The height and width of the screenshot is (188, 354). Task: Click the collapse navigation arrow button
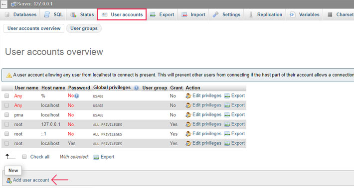4,4
